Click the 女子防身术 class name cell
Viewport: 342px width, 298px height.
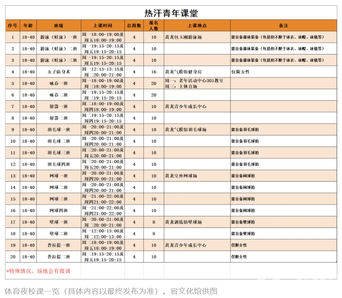pos(58,72)
